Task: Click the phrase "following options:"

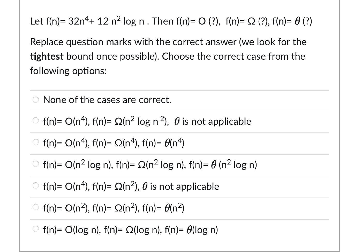Action: [x=69, y=70]
